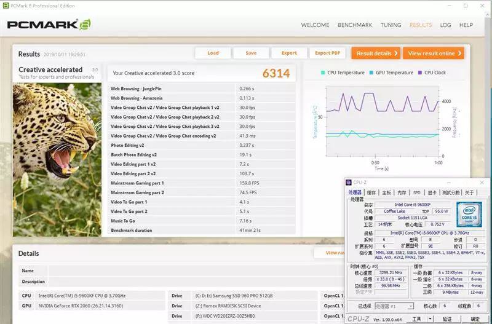This screenshot has width=492, height=324.
Task: Open the SPD tab in CPU-Z
Action: (x=417, y=192)
